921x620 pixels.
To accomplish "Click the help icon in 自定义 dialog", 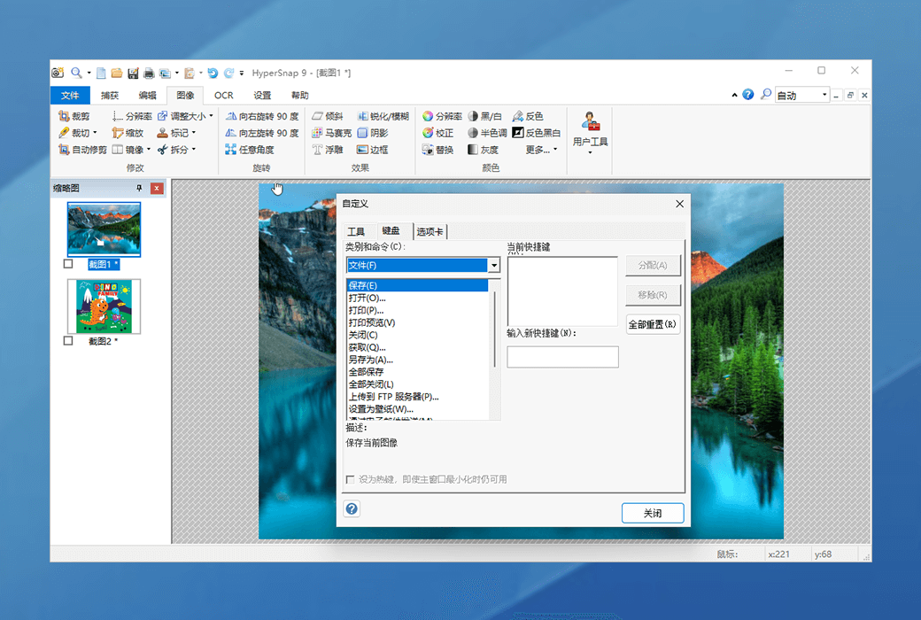I will (352, 508).
